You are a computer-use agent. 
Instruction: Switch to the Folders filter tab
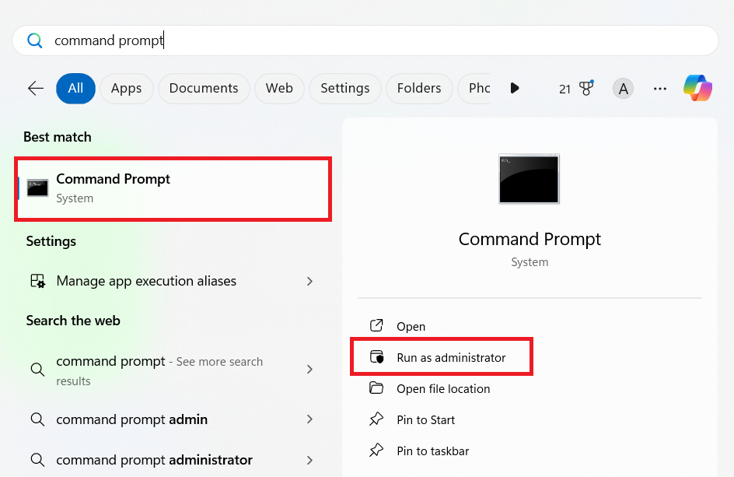419,88
